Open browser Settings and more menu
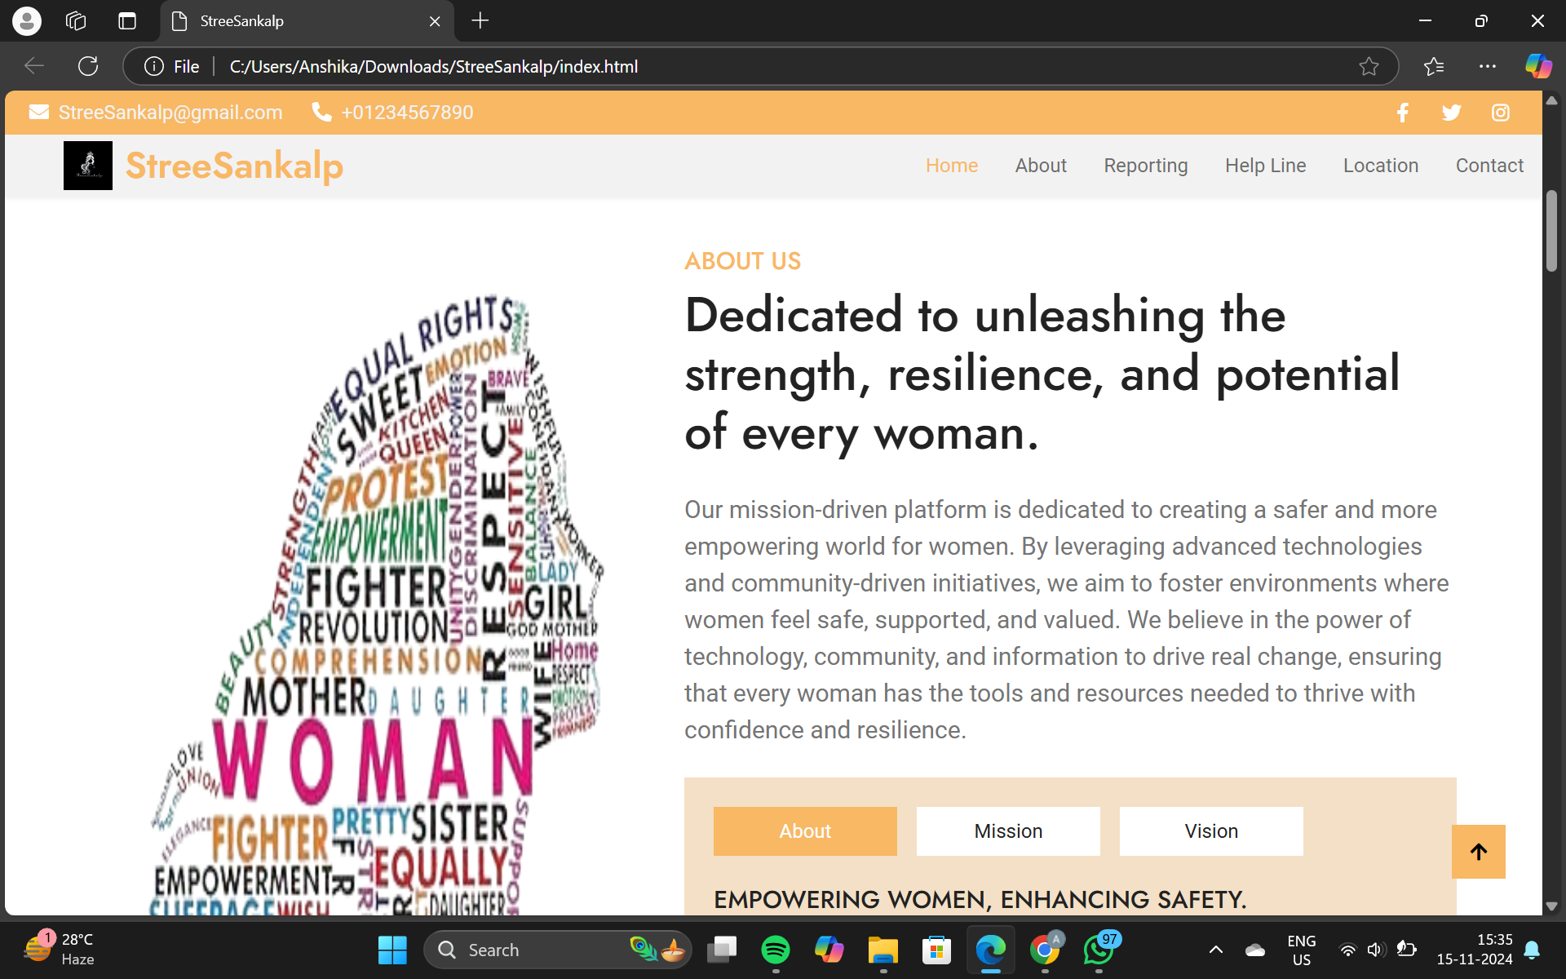The width and height of the screenshot is (1566, 979). pyautogui.click(x=1488, y=67)
